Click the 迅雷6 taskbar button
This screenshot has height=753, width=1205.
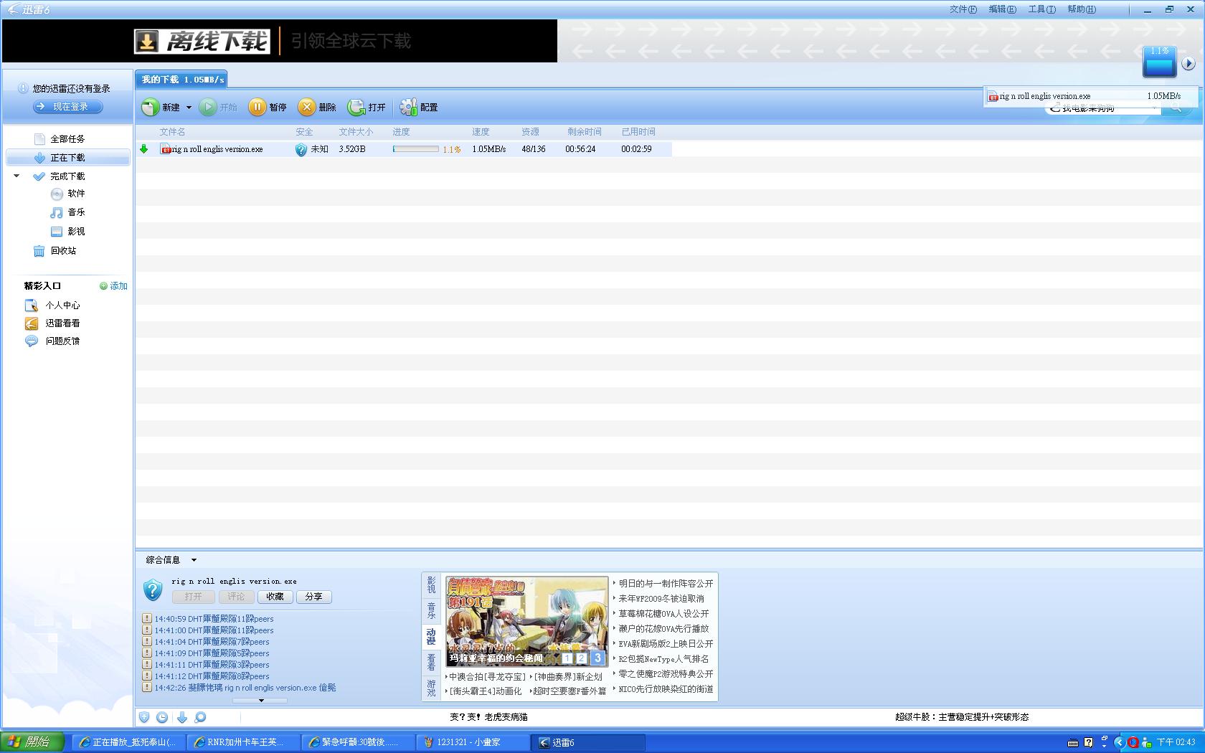point(588,742)
